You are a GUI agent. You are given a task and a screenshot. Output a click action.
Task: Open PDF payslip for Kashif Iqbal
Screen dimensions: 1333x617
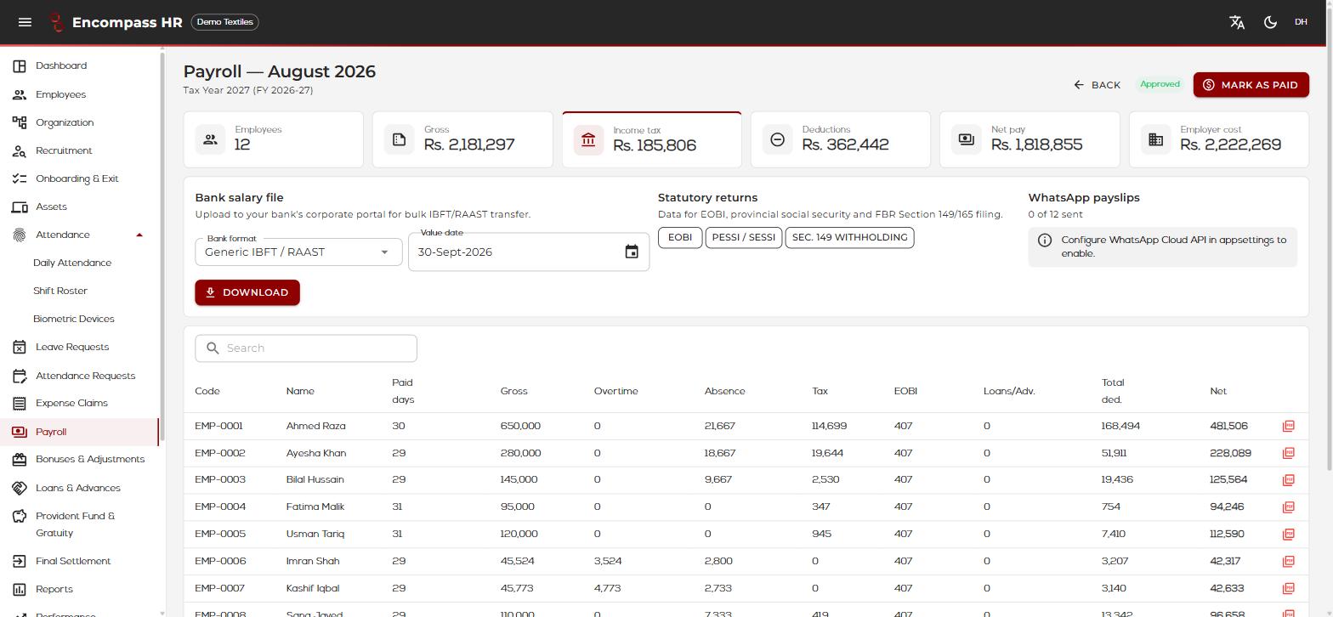tap(1288, 588)
